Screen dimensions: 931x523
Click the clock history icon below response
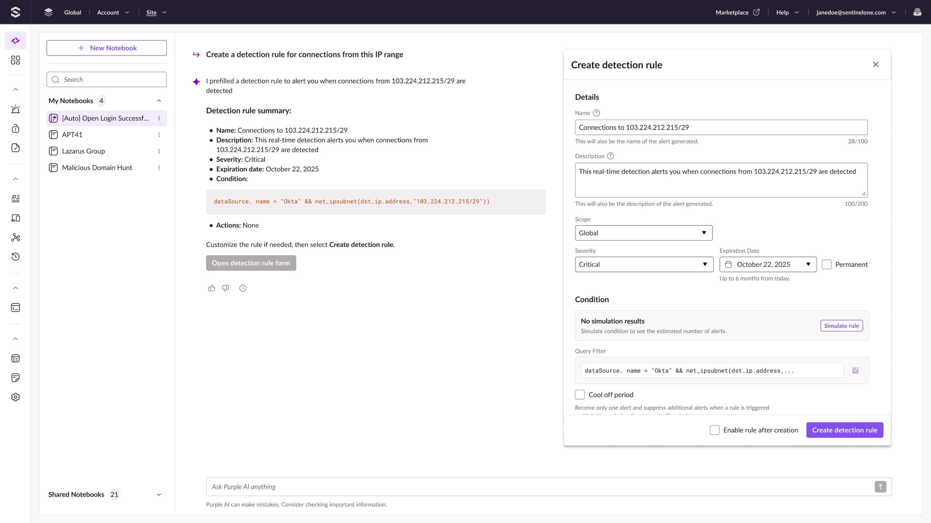coord(243,288)
